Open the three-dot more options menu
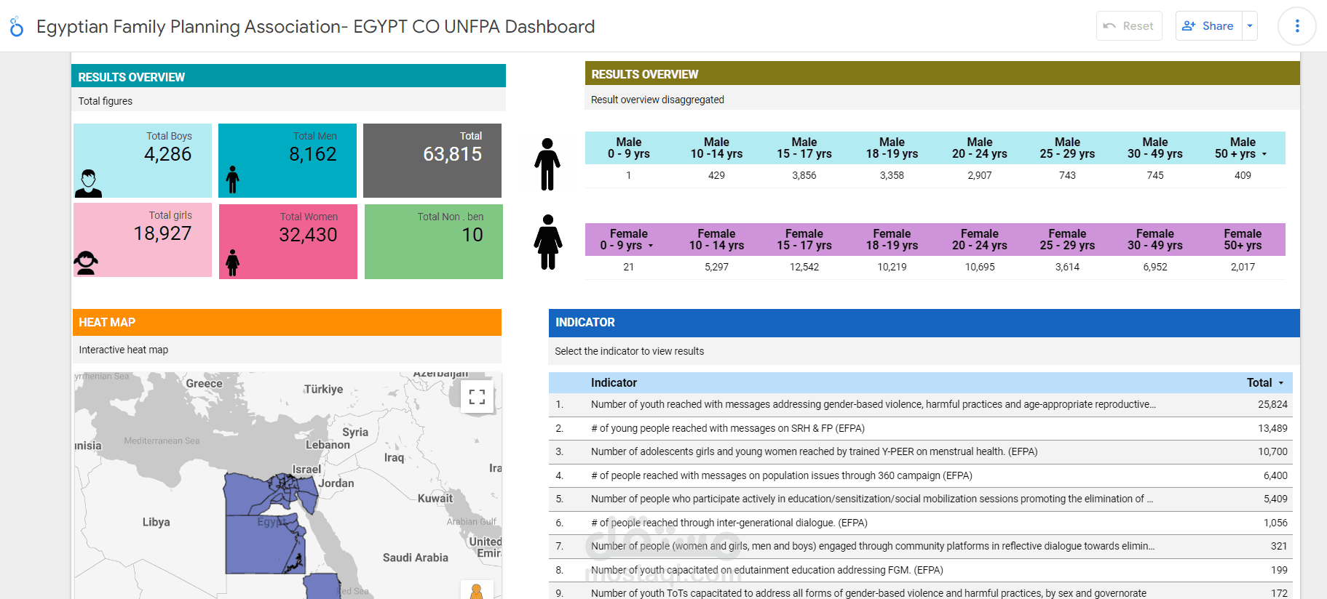 1296,26
